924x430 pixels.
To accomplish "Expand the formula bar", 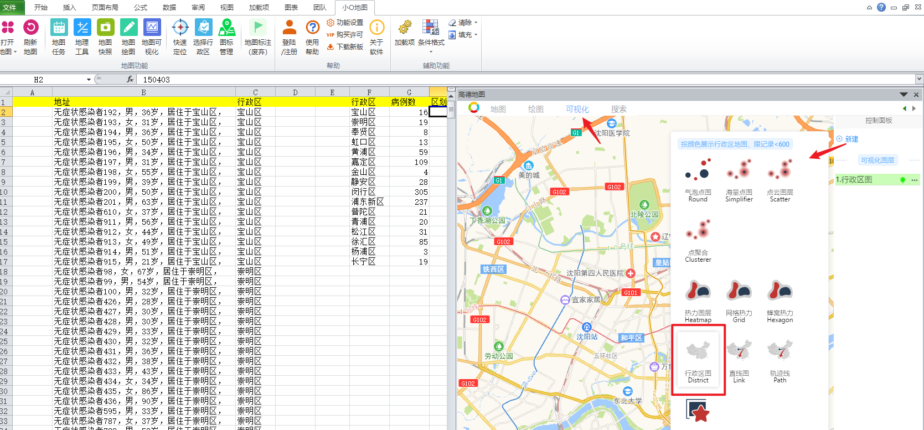I will (919, 79).
